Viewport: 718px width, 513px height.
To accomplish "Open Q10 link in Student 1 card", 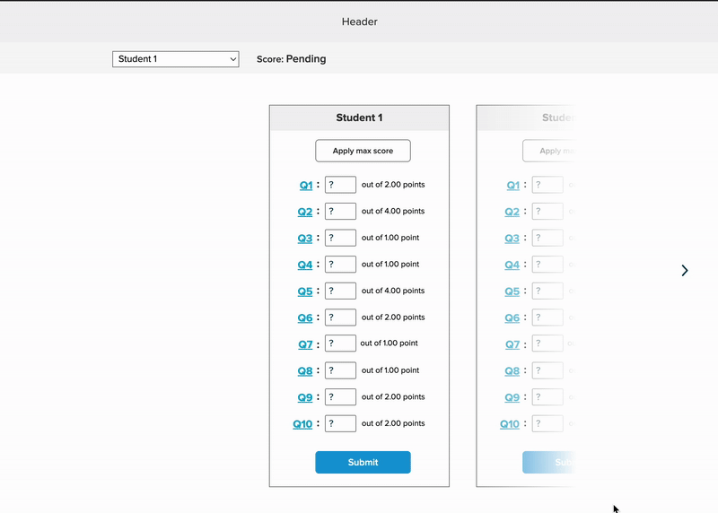I will [x=302, y=424].
